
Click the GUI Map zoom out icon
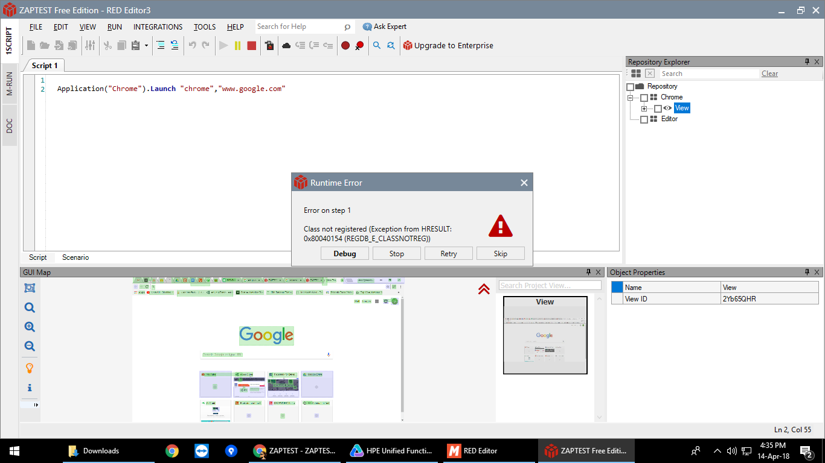click(30, 346)
